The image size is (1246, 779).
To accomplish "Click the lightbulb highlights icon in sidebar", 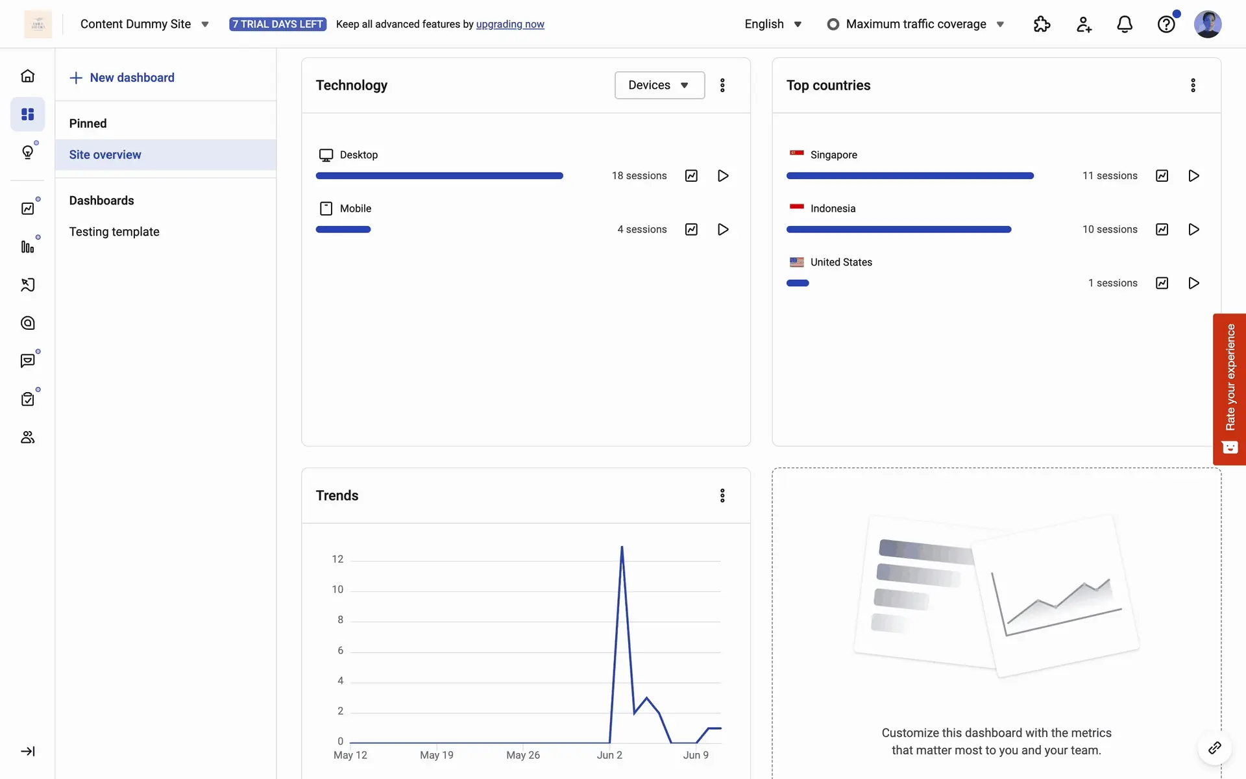I will click(27, 152).
